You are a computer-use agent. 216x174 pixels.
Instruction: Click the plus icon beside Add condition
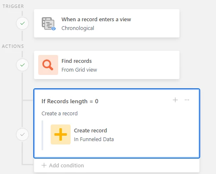click(44, 165)
